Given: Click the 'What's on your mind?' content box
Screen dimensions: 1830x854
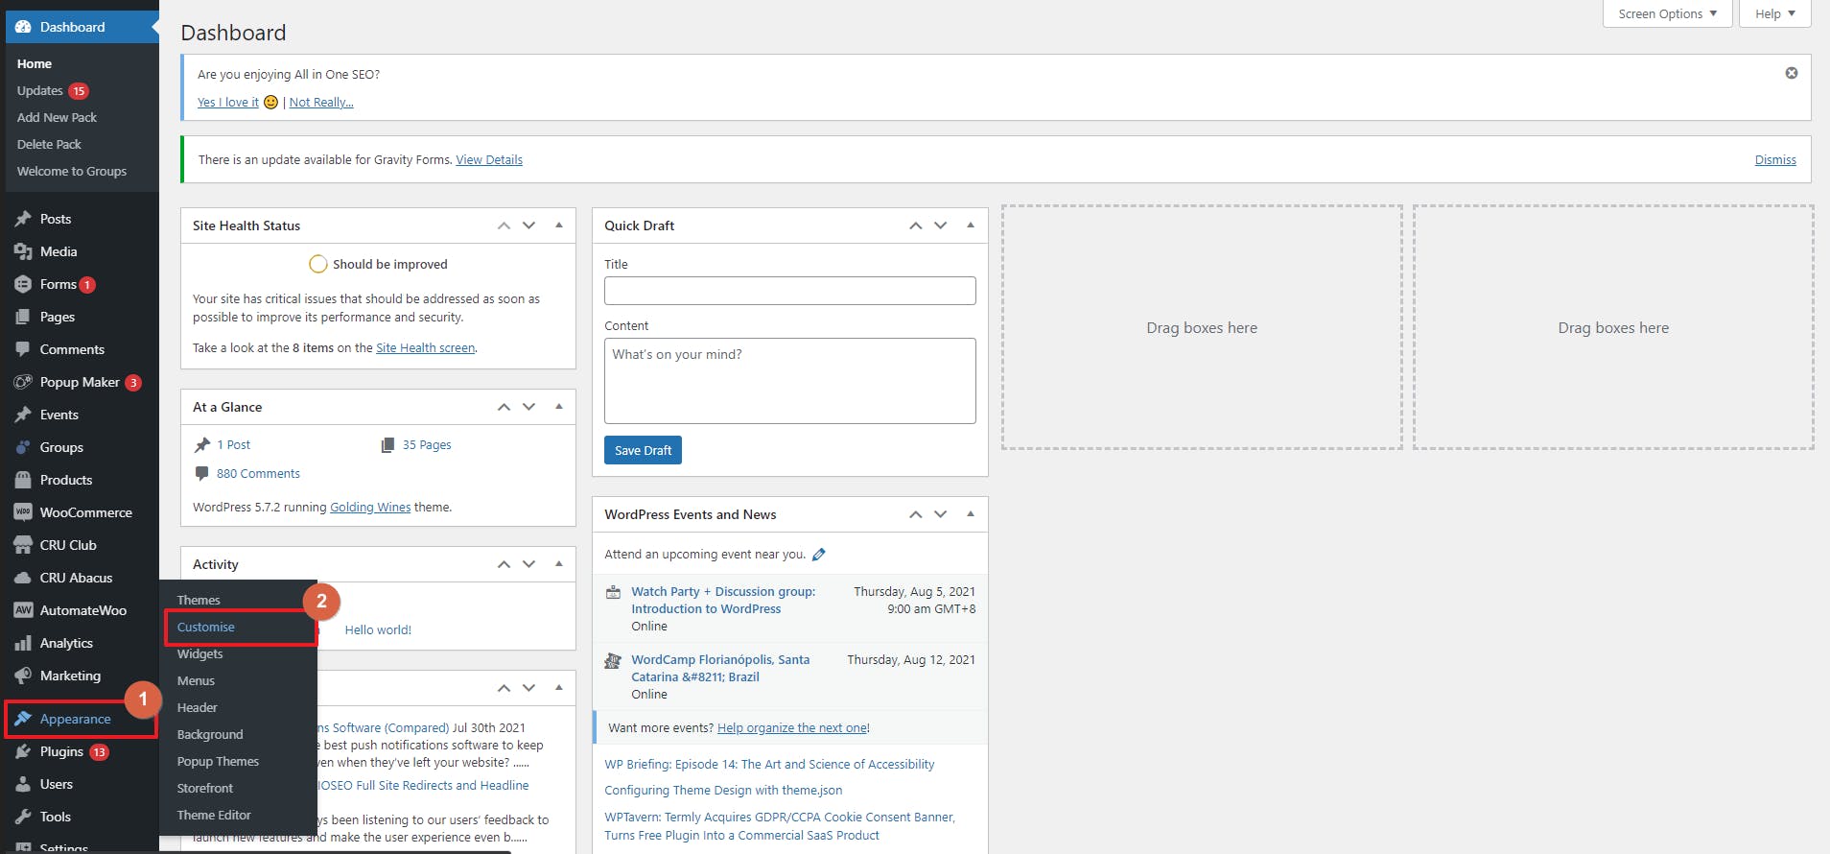Looking at the screenshot, I should 790,381.
